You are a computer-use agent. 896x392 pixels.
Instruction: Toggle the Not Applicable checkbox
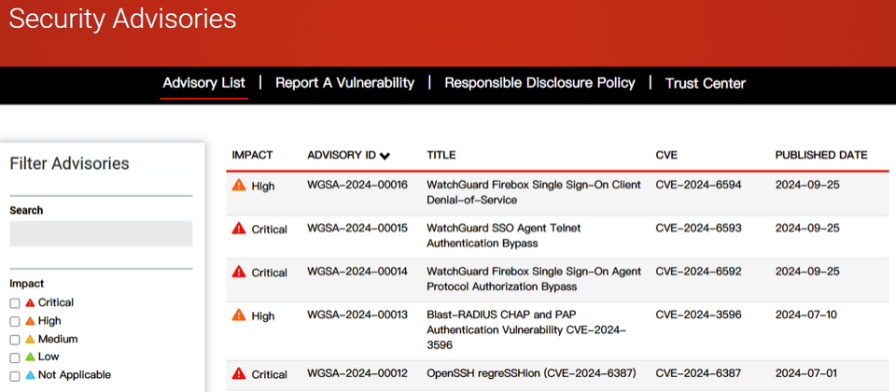(15, 376)
